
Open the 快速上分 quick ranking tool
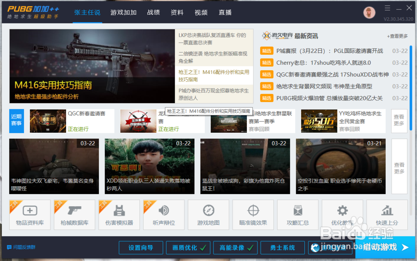point(387,215)
